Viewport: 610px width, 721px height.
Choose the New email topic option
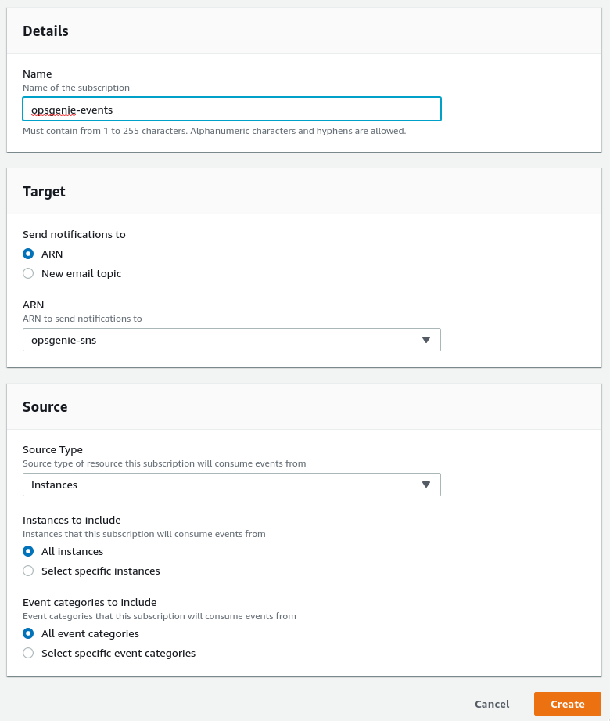(x=28, y=273)
